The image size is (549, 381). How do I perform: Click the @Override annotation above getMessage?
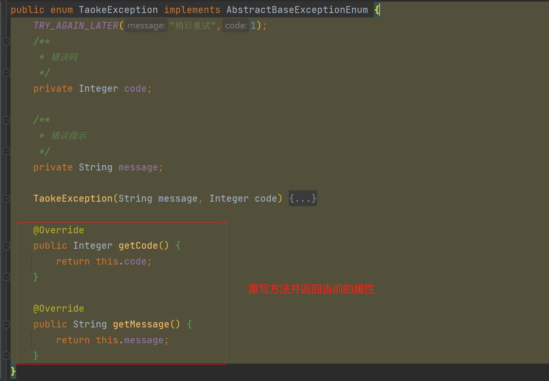click(59, 308)
